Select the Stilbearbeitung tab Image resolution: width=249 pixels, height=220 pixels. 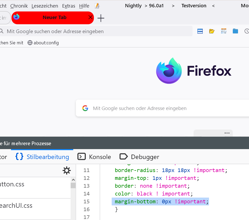pos(42,157)
